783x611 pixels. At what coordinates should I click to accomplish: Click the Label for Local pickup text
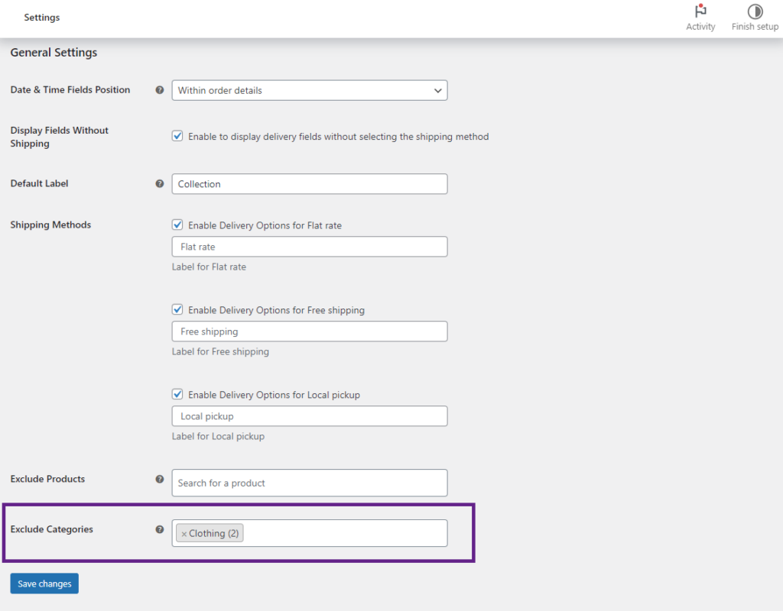click(x=218, y=436)
